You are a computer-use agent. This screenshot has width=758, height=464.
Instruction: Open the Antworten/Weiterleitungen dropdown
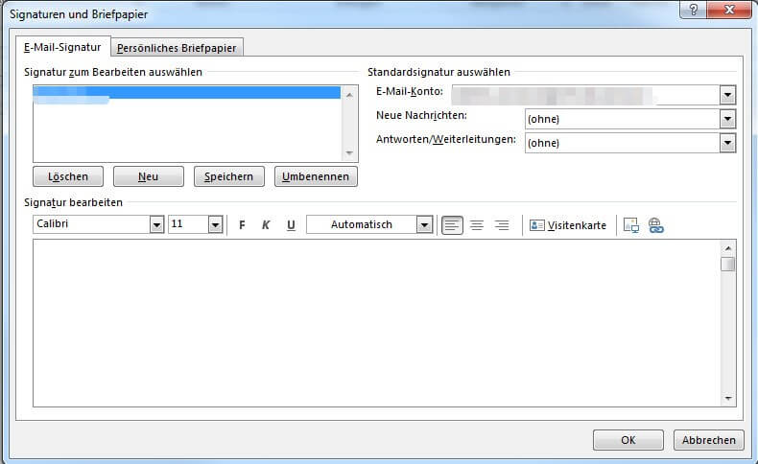pyautogui.click(x=727, y=143)
